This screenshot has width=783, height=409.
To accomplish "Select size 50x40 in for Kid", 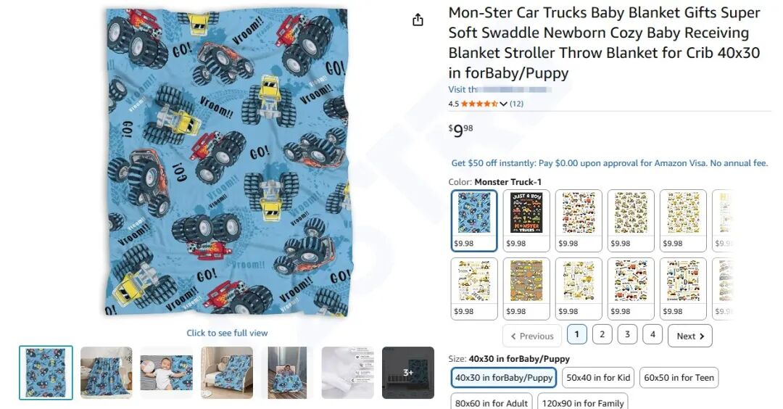I will click(x=598, y=378).
